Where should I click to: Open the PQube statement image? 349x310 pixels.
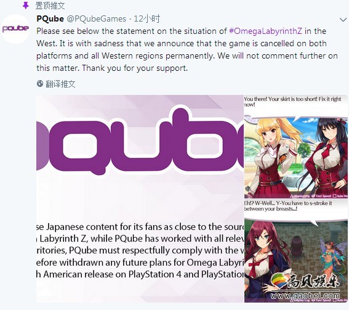(140, 198)
